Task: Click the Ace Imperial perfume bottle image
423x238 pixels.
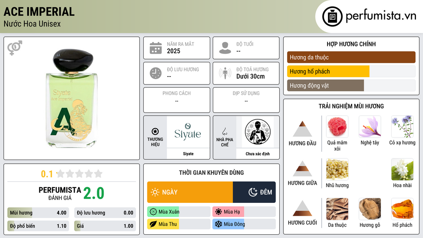Action: (x=72, y=98)
